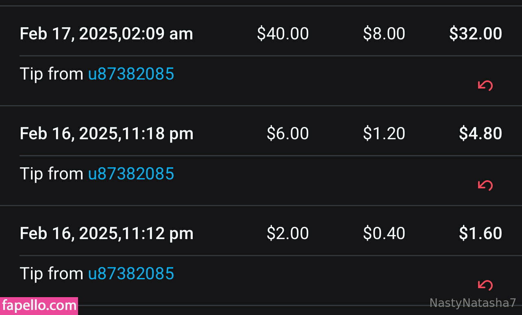Click the $6.00 gross amount
This screenshot has width=522, height=315.
pyautogui.click(x=287, y=134)
